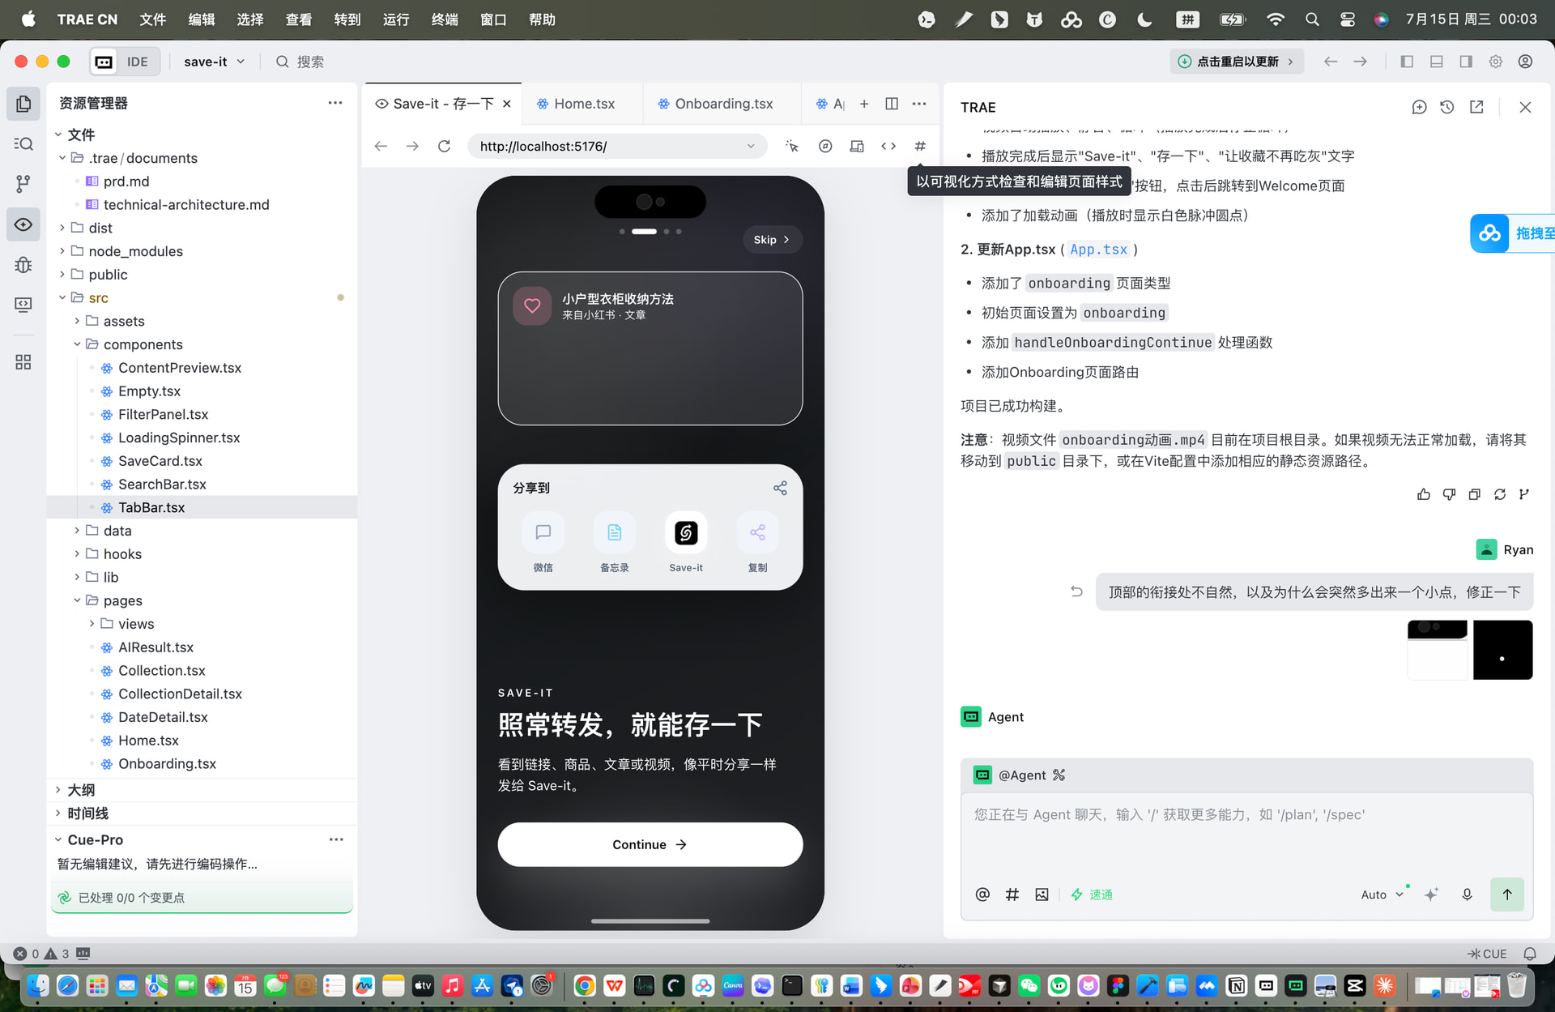Open the extensions grid icon in activity bar
The image size is (1555, 1012).
point(23,361)
